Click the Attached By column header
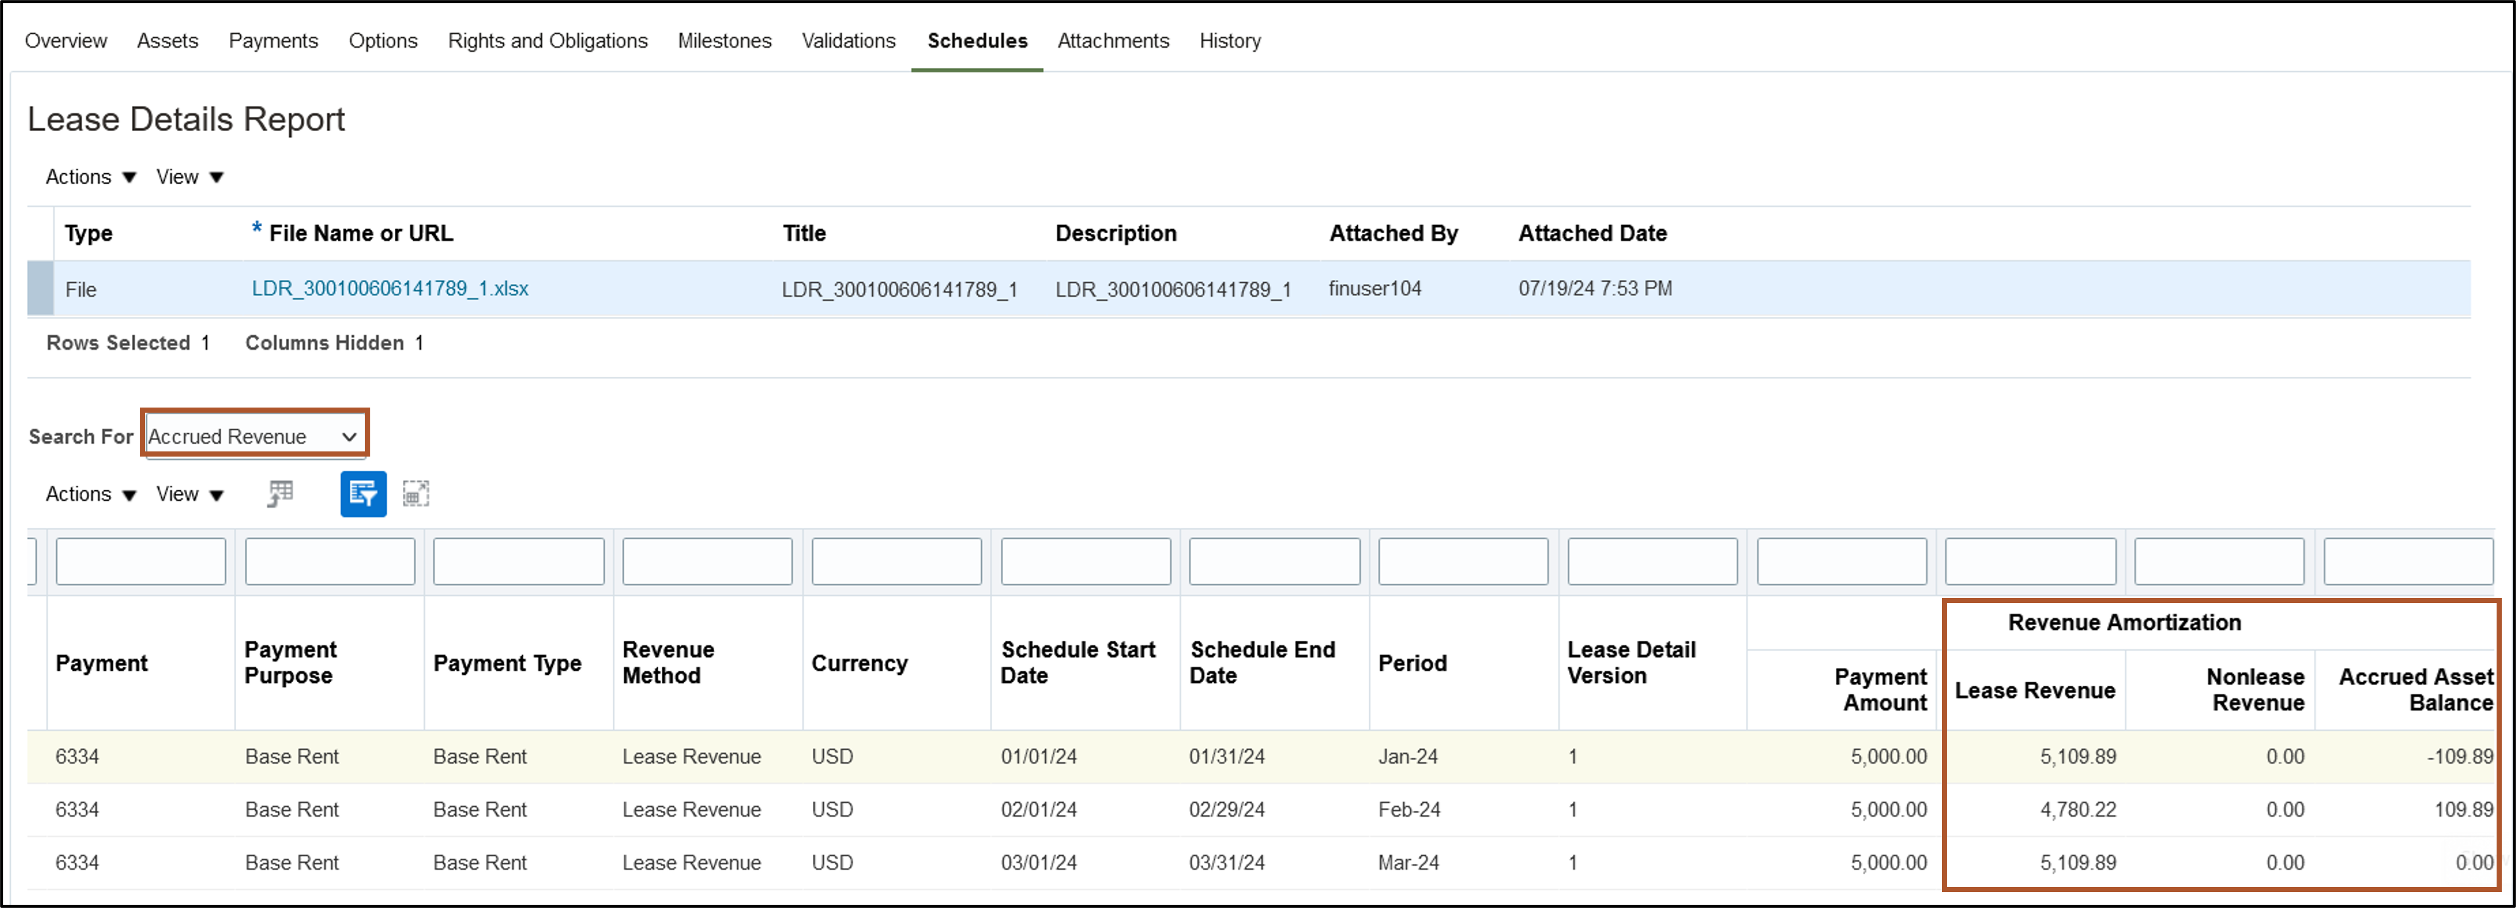This screenshot has height=908, width=2516. [x=1393, y=233]
